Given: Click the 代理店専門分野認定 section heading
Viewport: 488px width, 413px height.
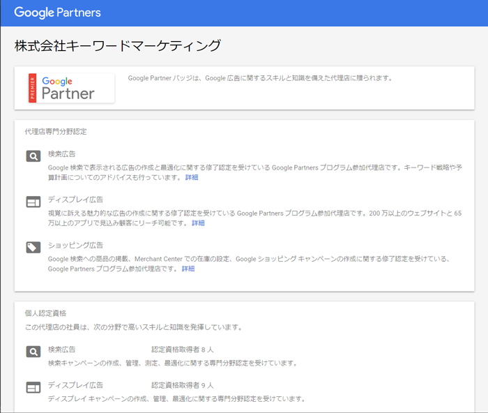Looking at the screenshot, I should pos(56,131).
